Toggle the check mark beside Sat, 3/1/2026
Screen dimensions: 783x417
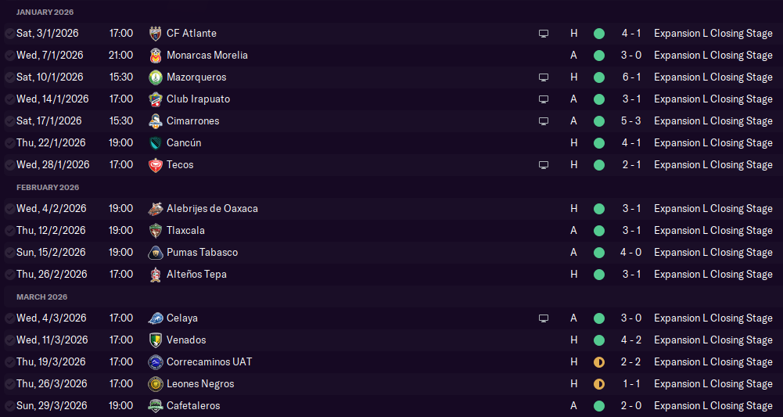pos(9,34)
